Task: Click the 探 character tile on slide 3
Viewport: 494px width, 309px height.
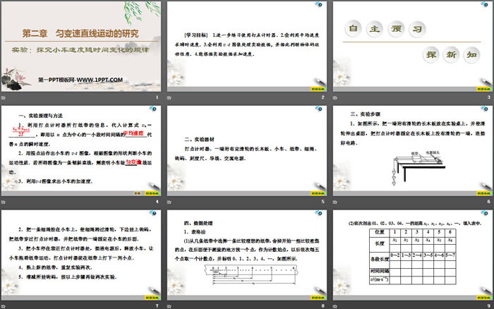Action: (x=430, y=55)
